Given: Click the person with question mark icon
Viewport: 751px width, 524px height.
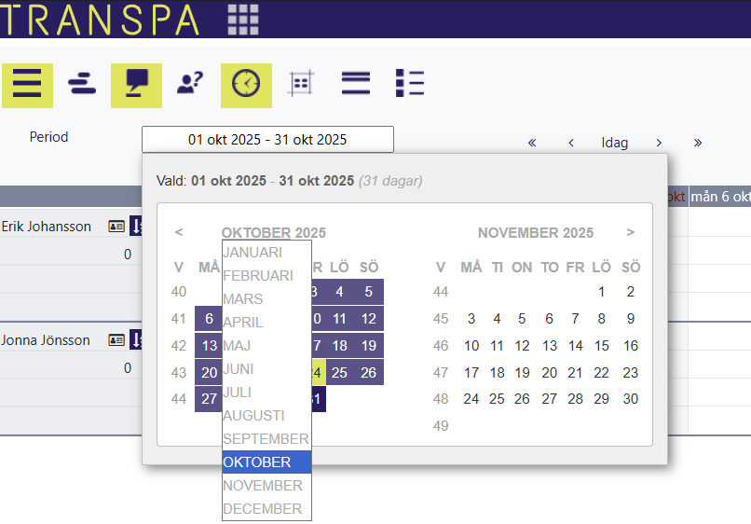Looking at the screenshot, I should pos(190,83).
